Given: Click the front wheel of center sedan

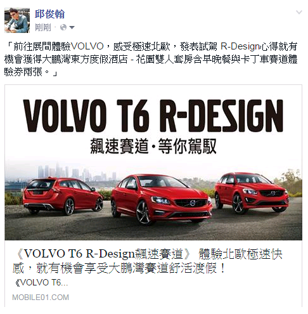Looking at the screenshot, I should point(143,213).
